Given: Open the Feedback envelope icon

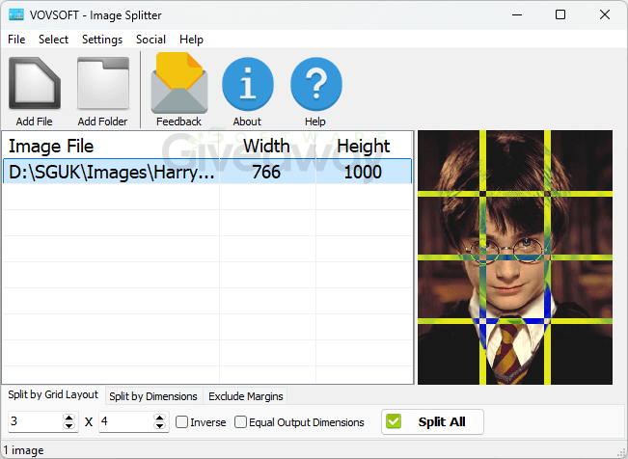Looking at the screenshot, I should (179, 83).
